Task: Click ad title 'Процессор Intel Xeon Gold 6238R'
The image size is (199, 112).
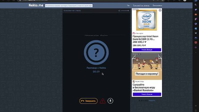Action: (x=146, y=38)
